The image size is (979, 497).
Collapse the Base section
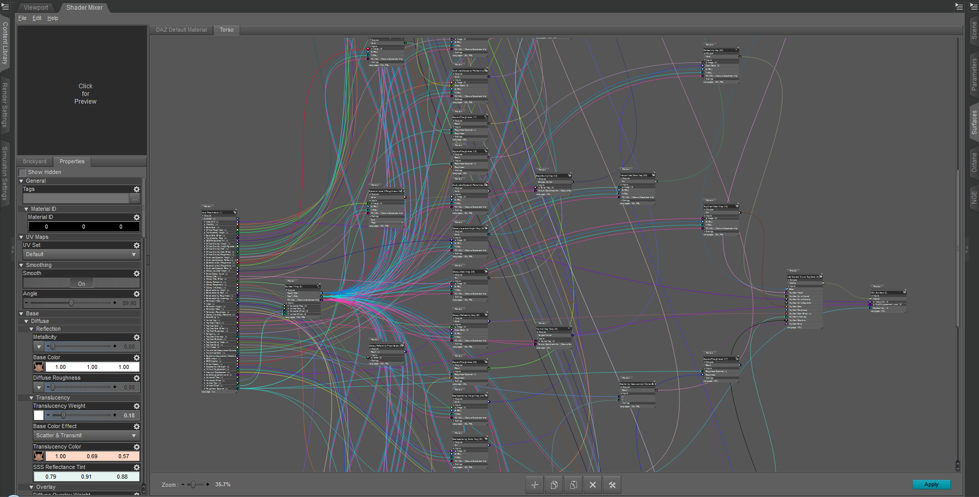pos(21,314)
